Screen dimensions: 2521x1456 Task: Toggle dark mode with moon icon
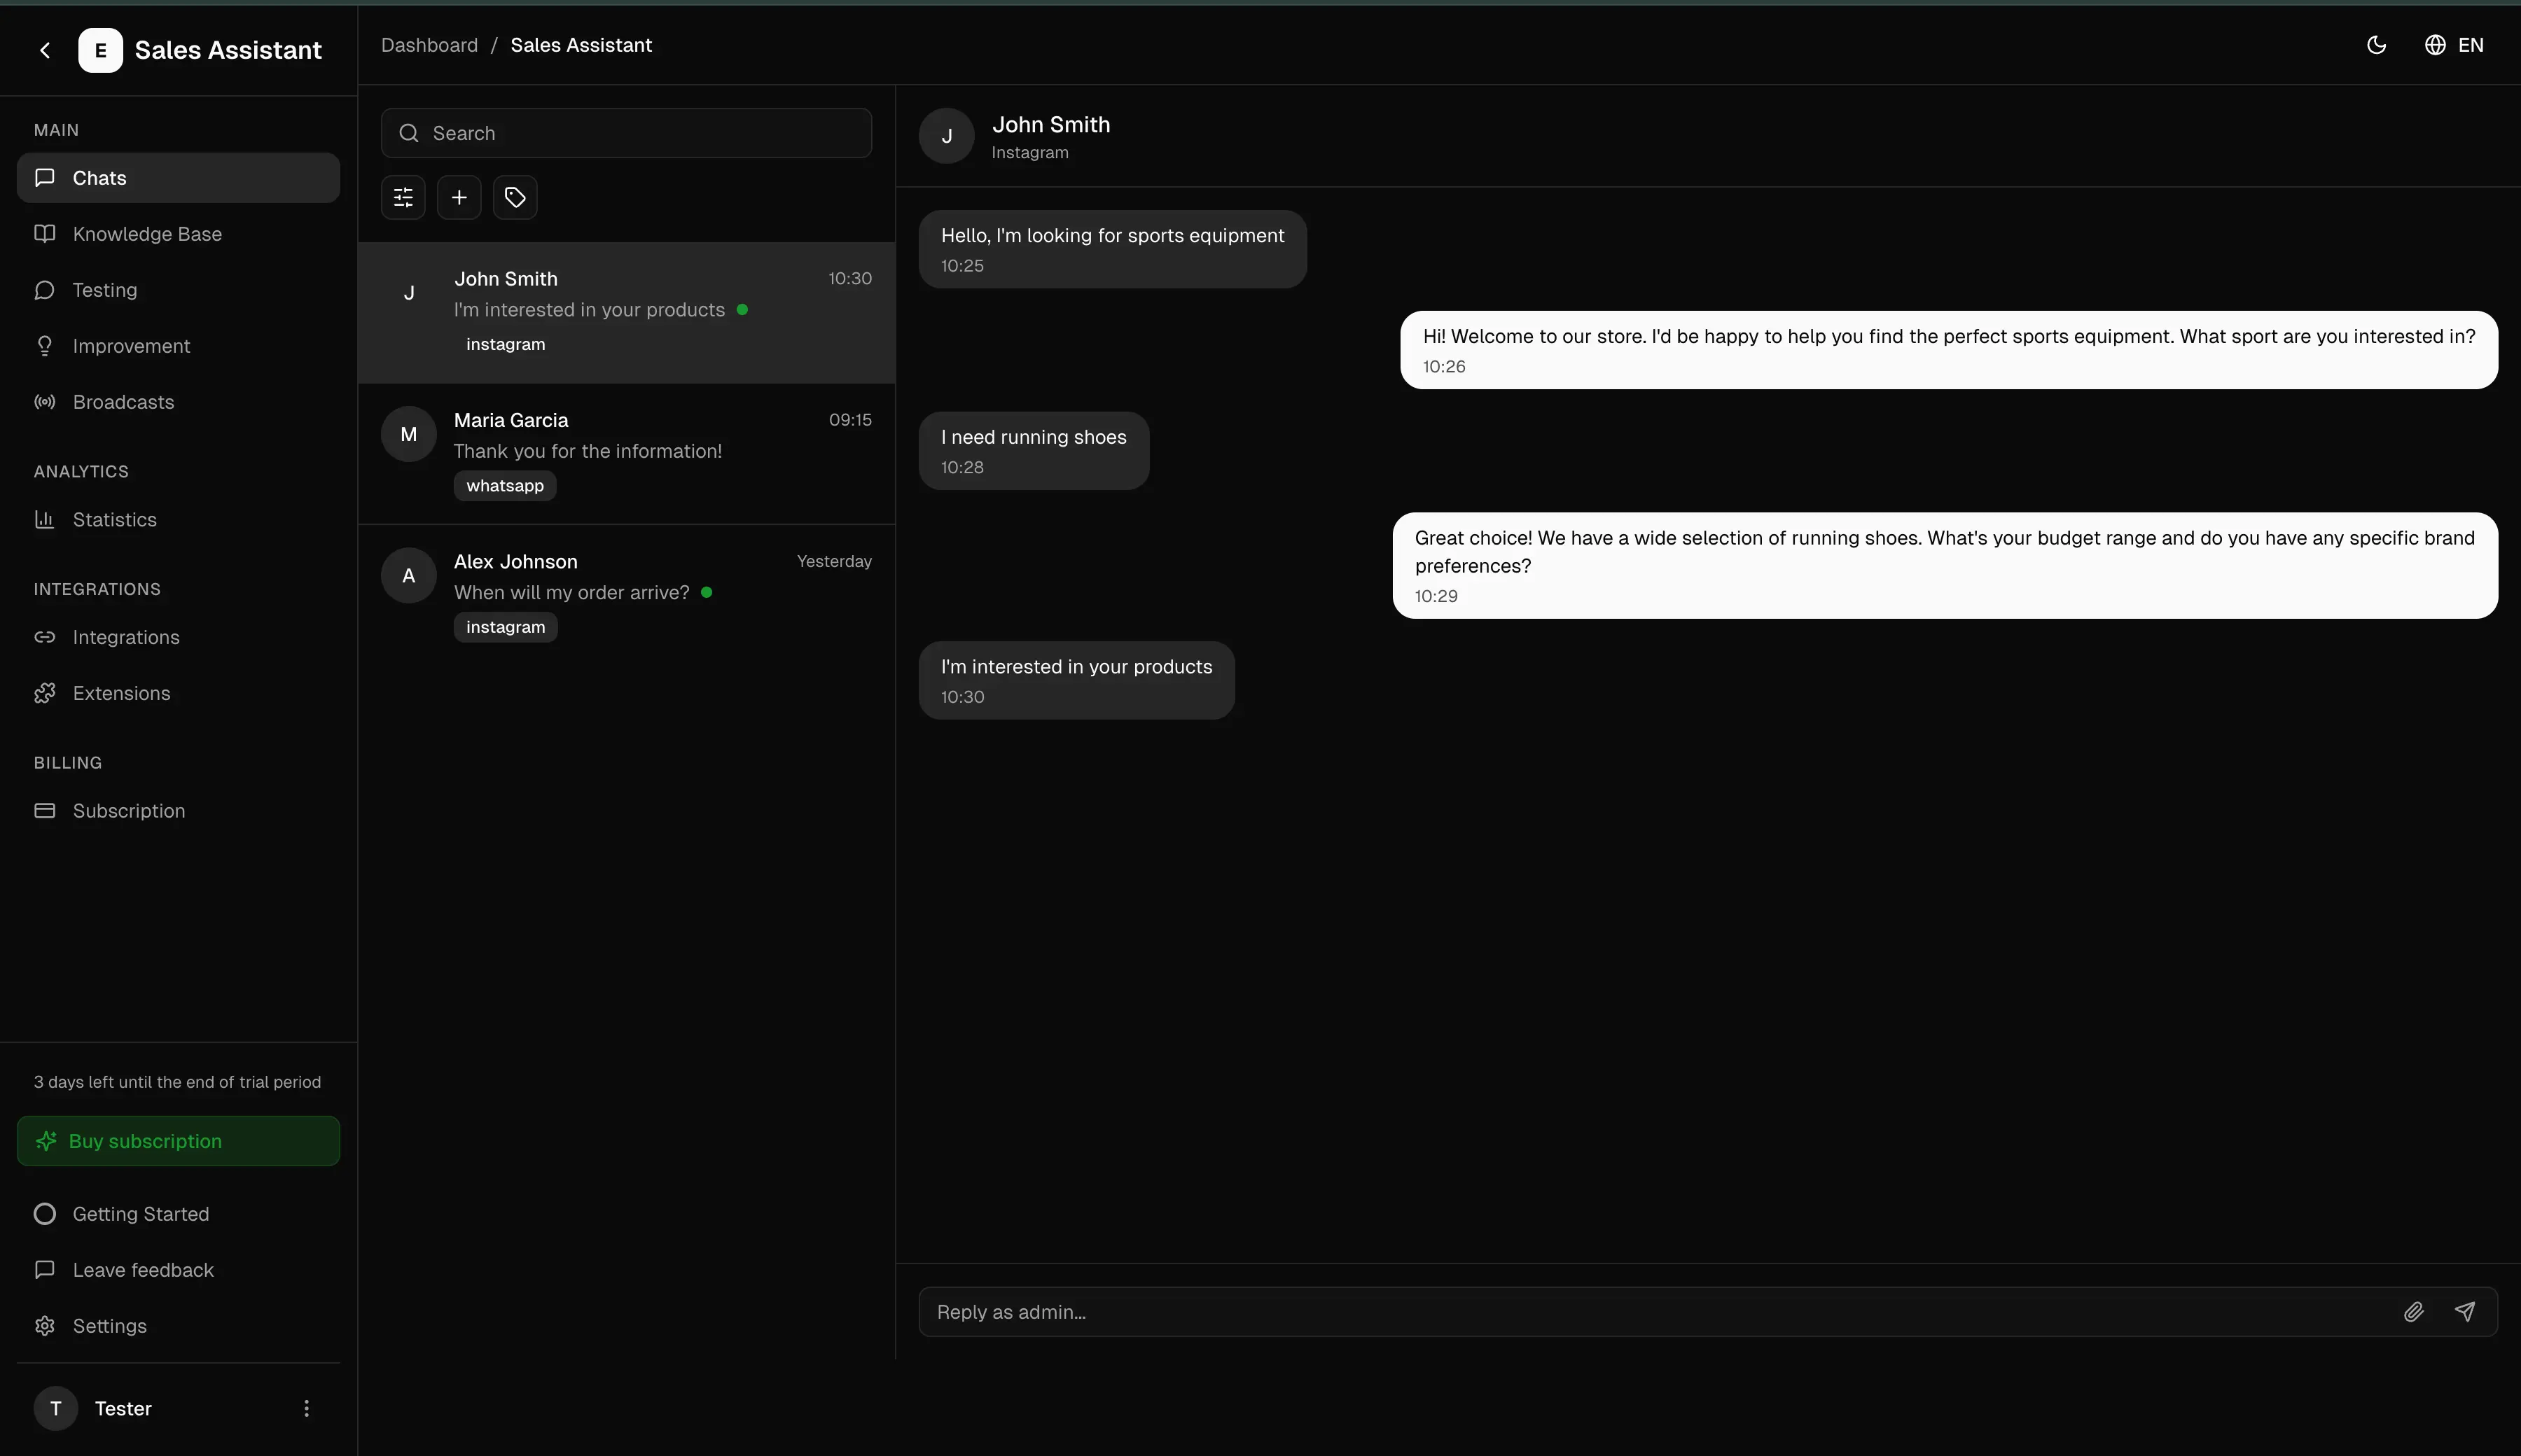[2376, 45]
